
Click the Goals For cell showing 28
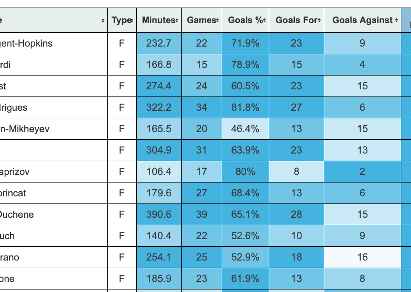click(x=296, y=214)
